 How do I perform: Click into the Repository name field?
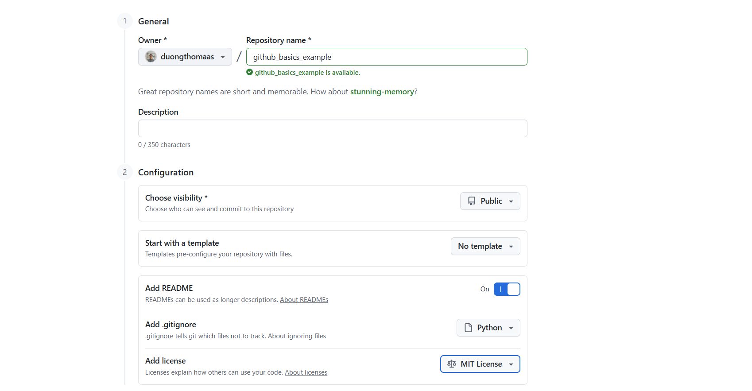point(386,57)
